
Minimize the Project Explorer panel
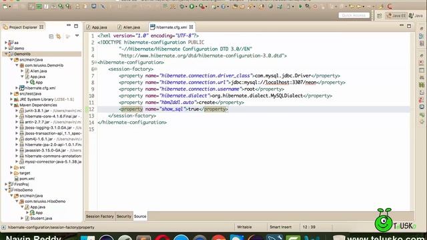coord(69,25)
